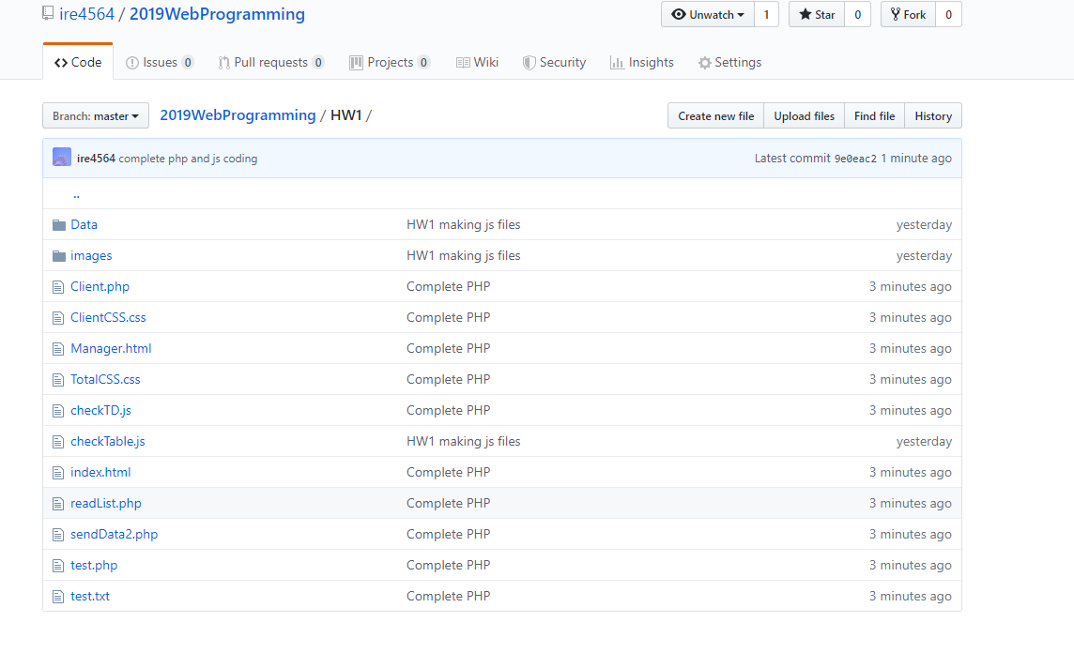Click the file icon beside ClientCSS.css
This screenshot has width=1074, height=653.
click(x=58, y=318)
